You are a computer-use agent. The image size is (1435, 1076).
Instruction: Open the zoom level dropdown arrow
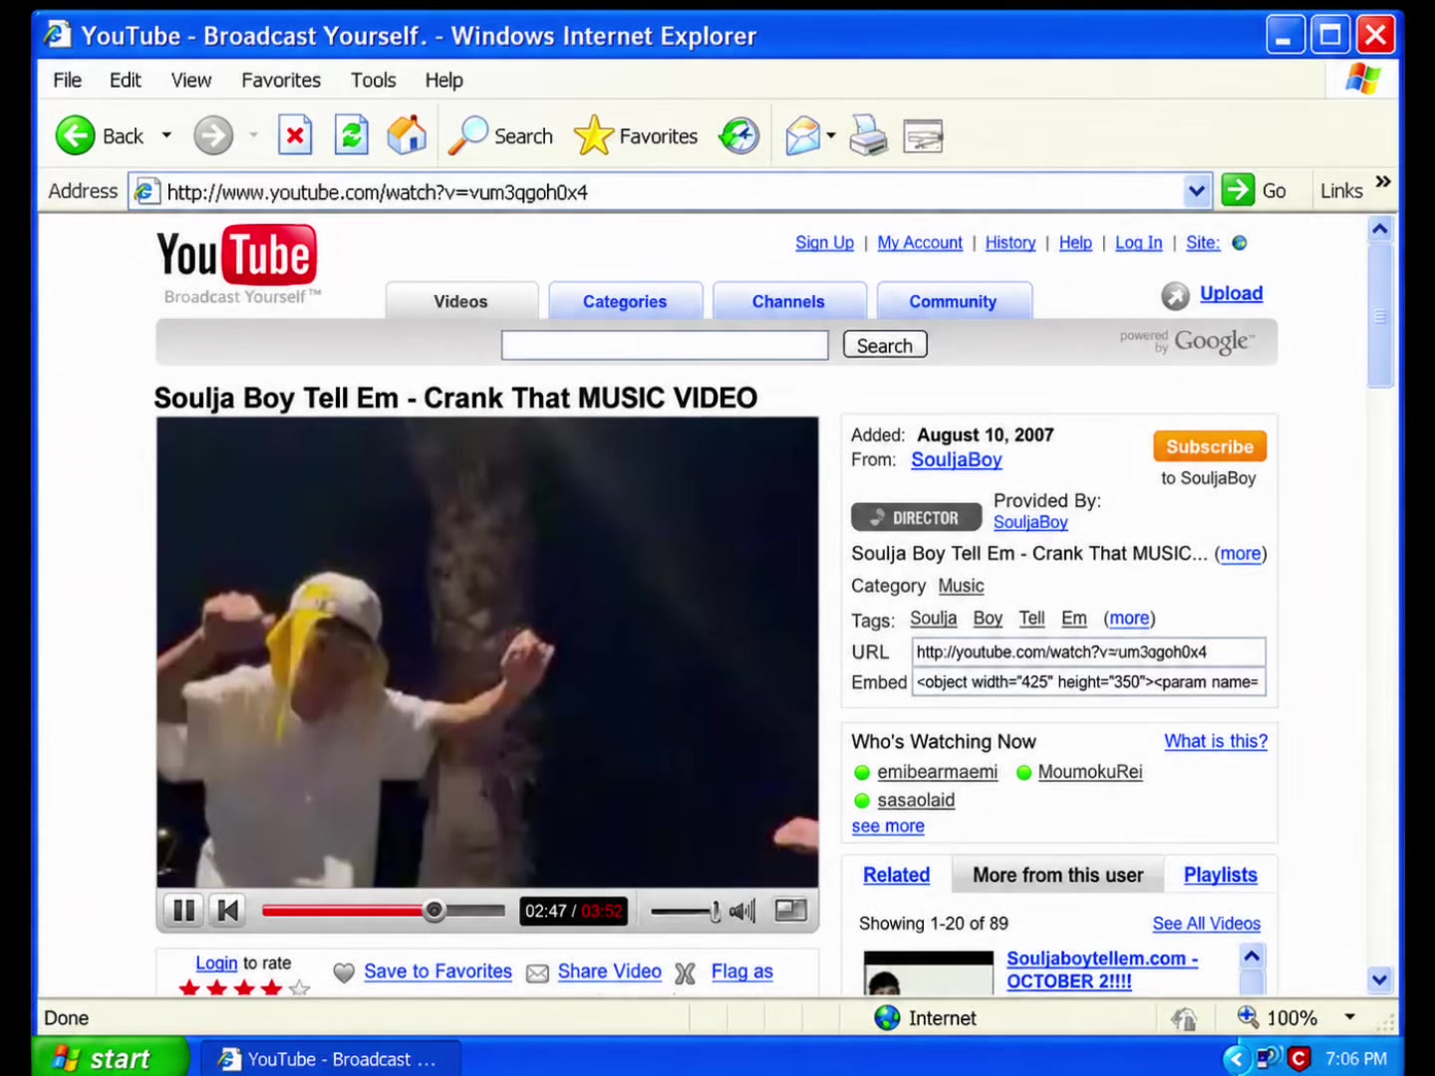(x=1350, y=1017)
